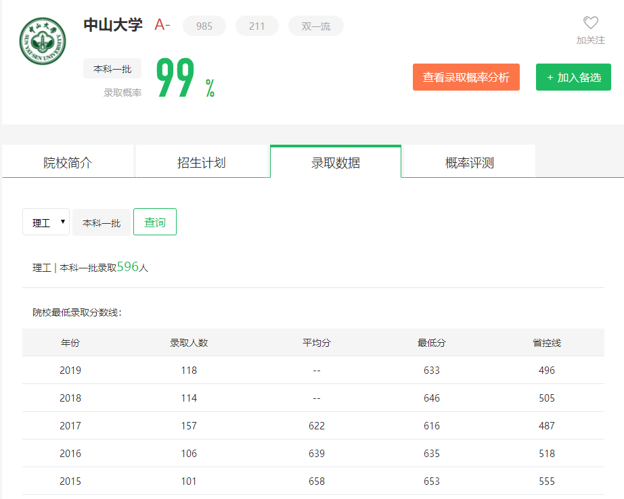The width and height of the screenshot is (624, 499).
Task: Open the 理工 subject dropdown
Action: [x=46, y=222]
